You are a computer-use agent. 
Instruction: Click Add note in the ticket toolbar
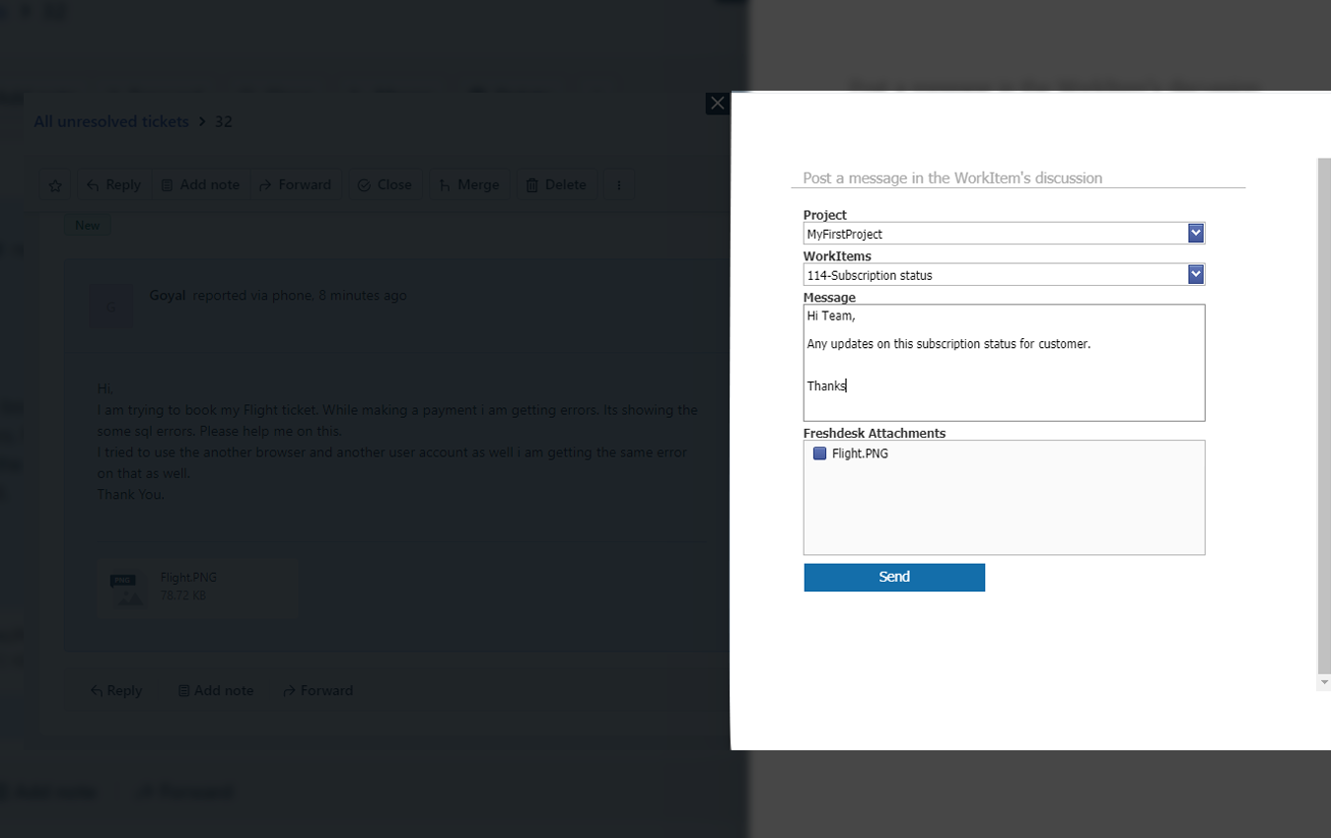[x=200, y=184]
